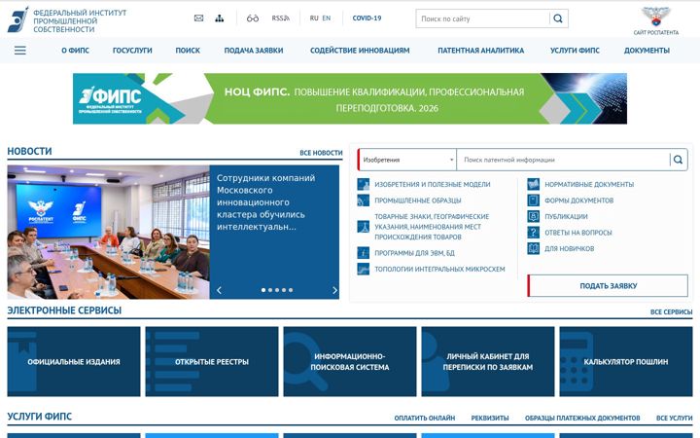This screenshot has height=438, width=700.
Task: Open Содействие инновациям menu
Action: click(x=360, y=51)
